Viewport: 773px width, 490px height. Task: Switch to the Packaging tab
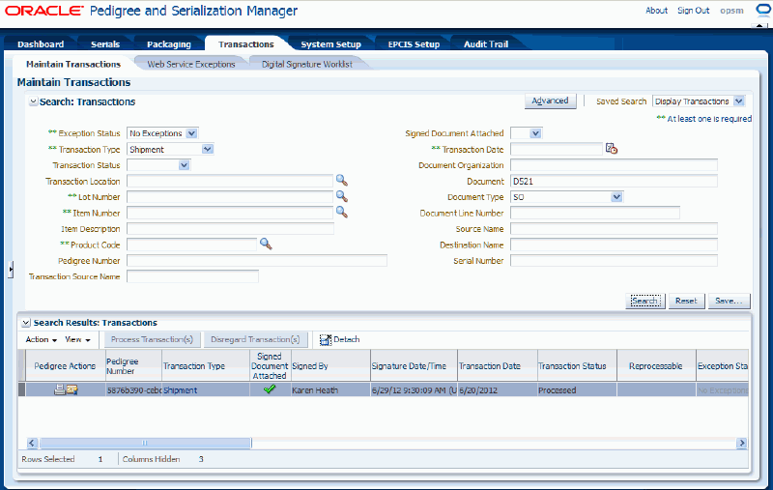point(168,43)
